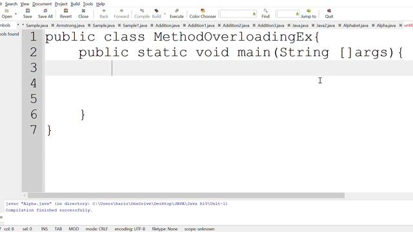Switch to the Armstrong.java tab
This screenshot has height=232, width=413.
pyautogui.click(x=70, y=26)
